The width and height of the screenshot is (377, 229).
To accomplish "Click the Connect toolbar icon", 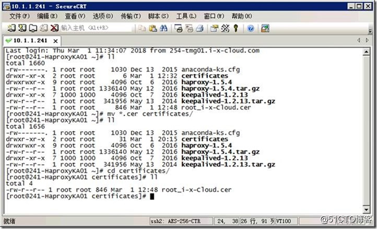I will click(11, 28).
